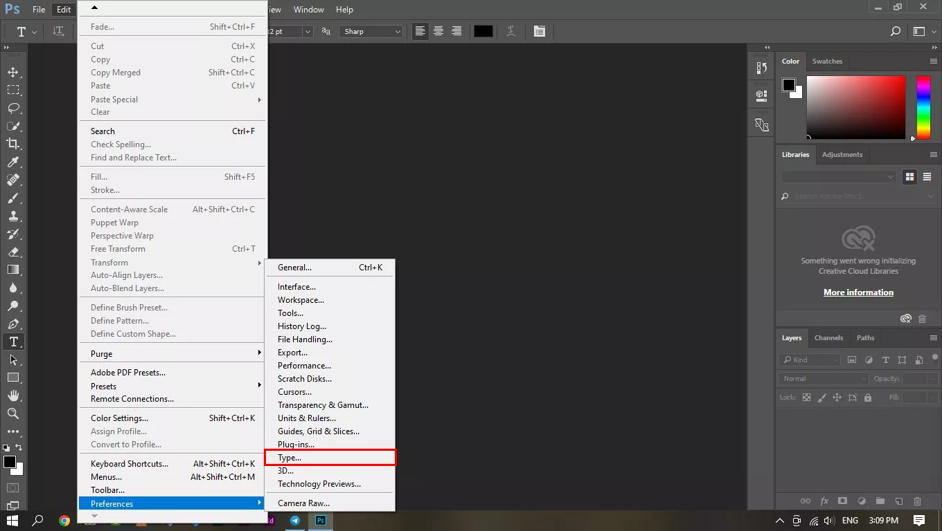Open the character panel toggle button
The height and width of the screenshot is (531, 942).
540,31
